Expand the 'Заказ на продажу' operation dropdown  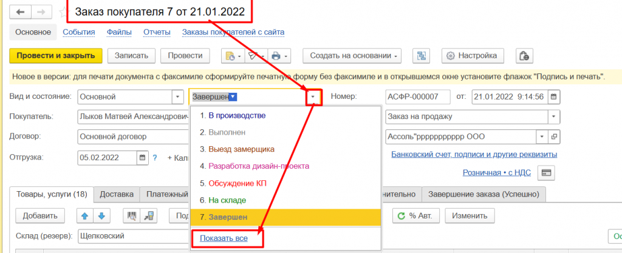coord(554,117)
